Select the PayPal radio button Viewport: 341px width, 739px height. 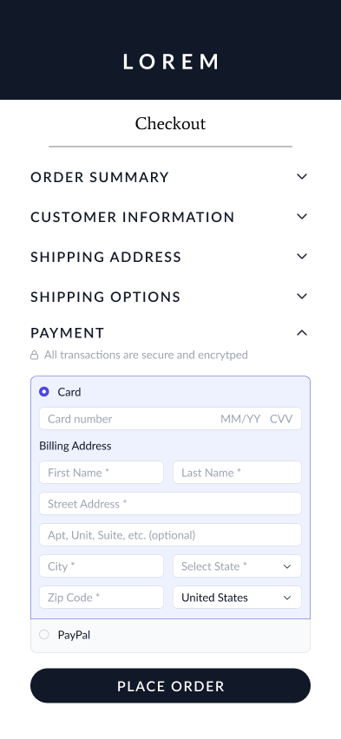pos(44,634)
